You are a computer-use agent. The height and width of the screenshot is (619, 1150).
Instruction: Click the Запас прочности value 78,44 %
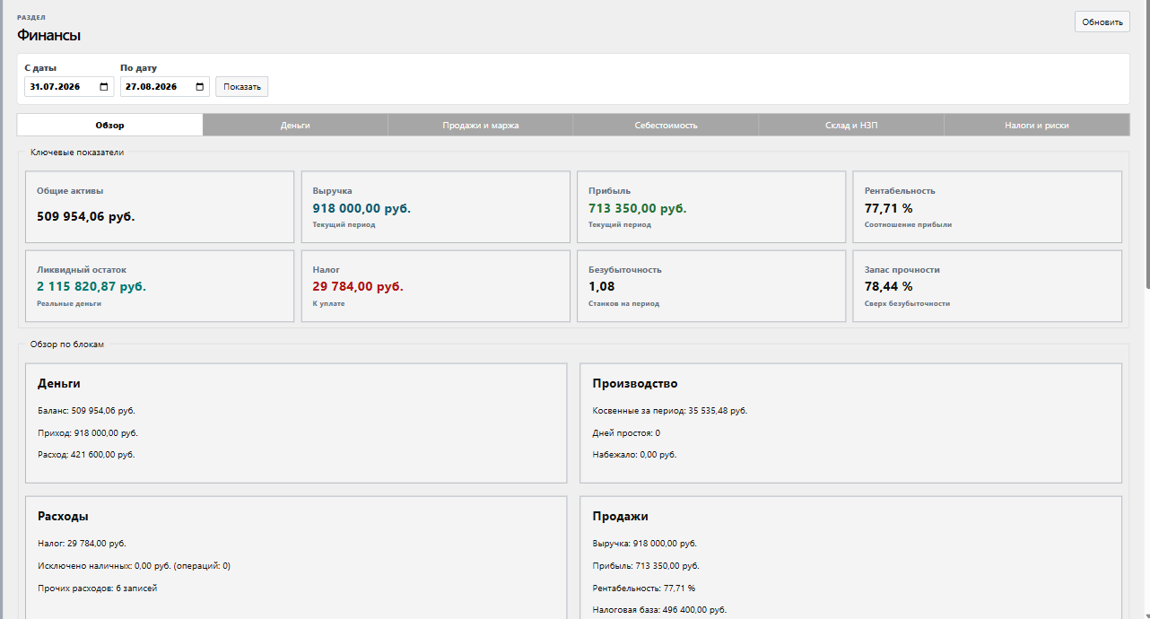point(889,286)
